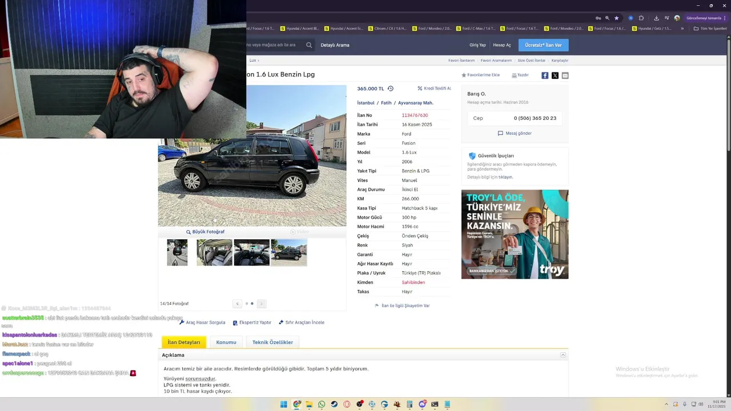
Task: Collapse the Açıklama section chevron
Action: click(x=563, y=355)
